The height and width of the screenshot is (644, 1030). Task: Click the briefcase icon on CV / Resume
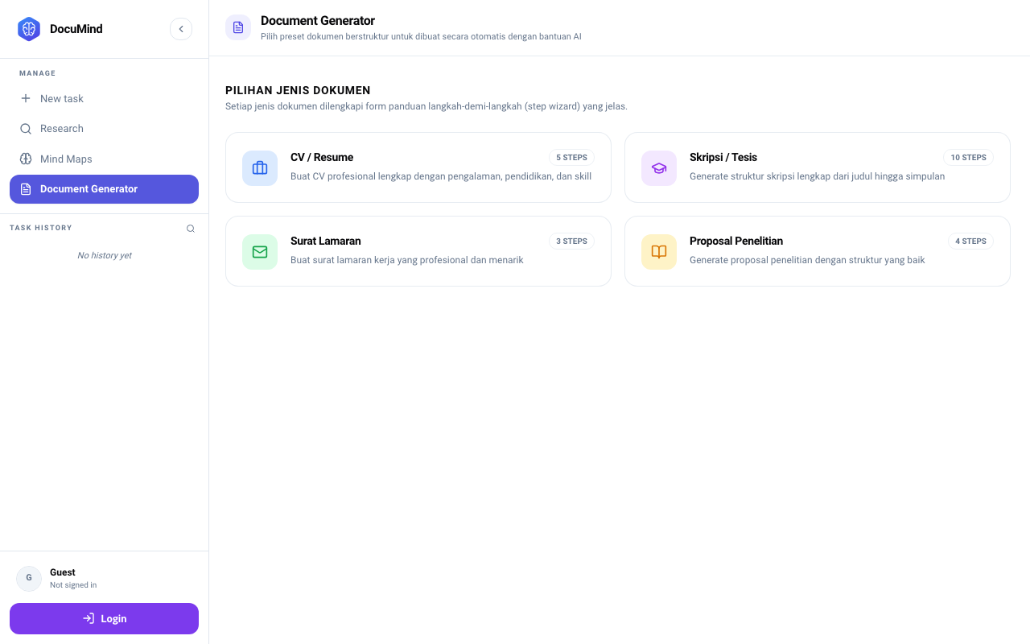[260, 168]
